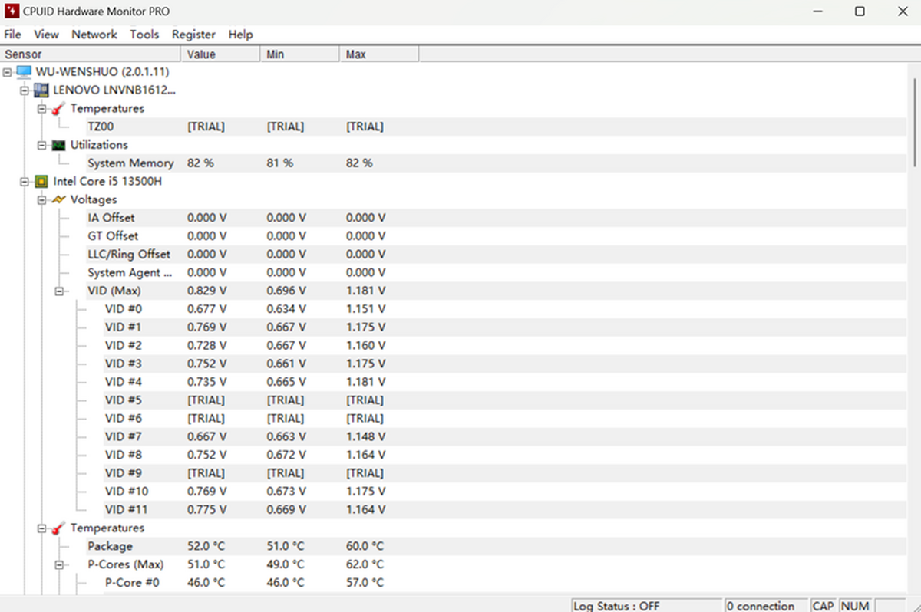The width and height of the screenshot is (921, 612).
Task: Collapse the LENOVO LNVNB1612 node
Action: click(25, 90)
